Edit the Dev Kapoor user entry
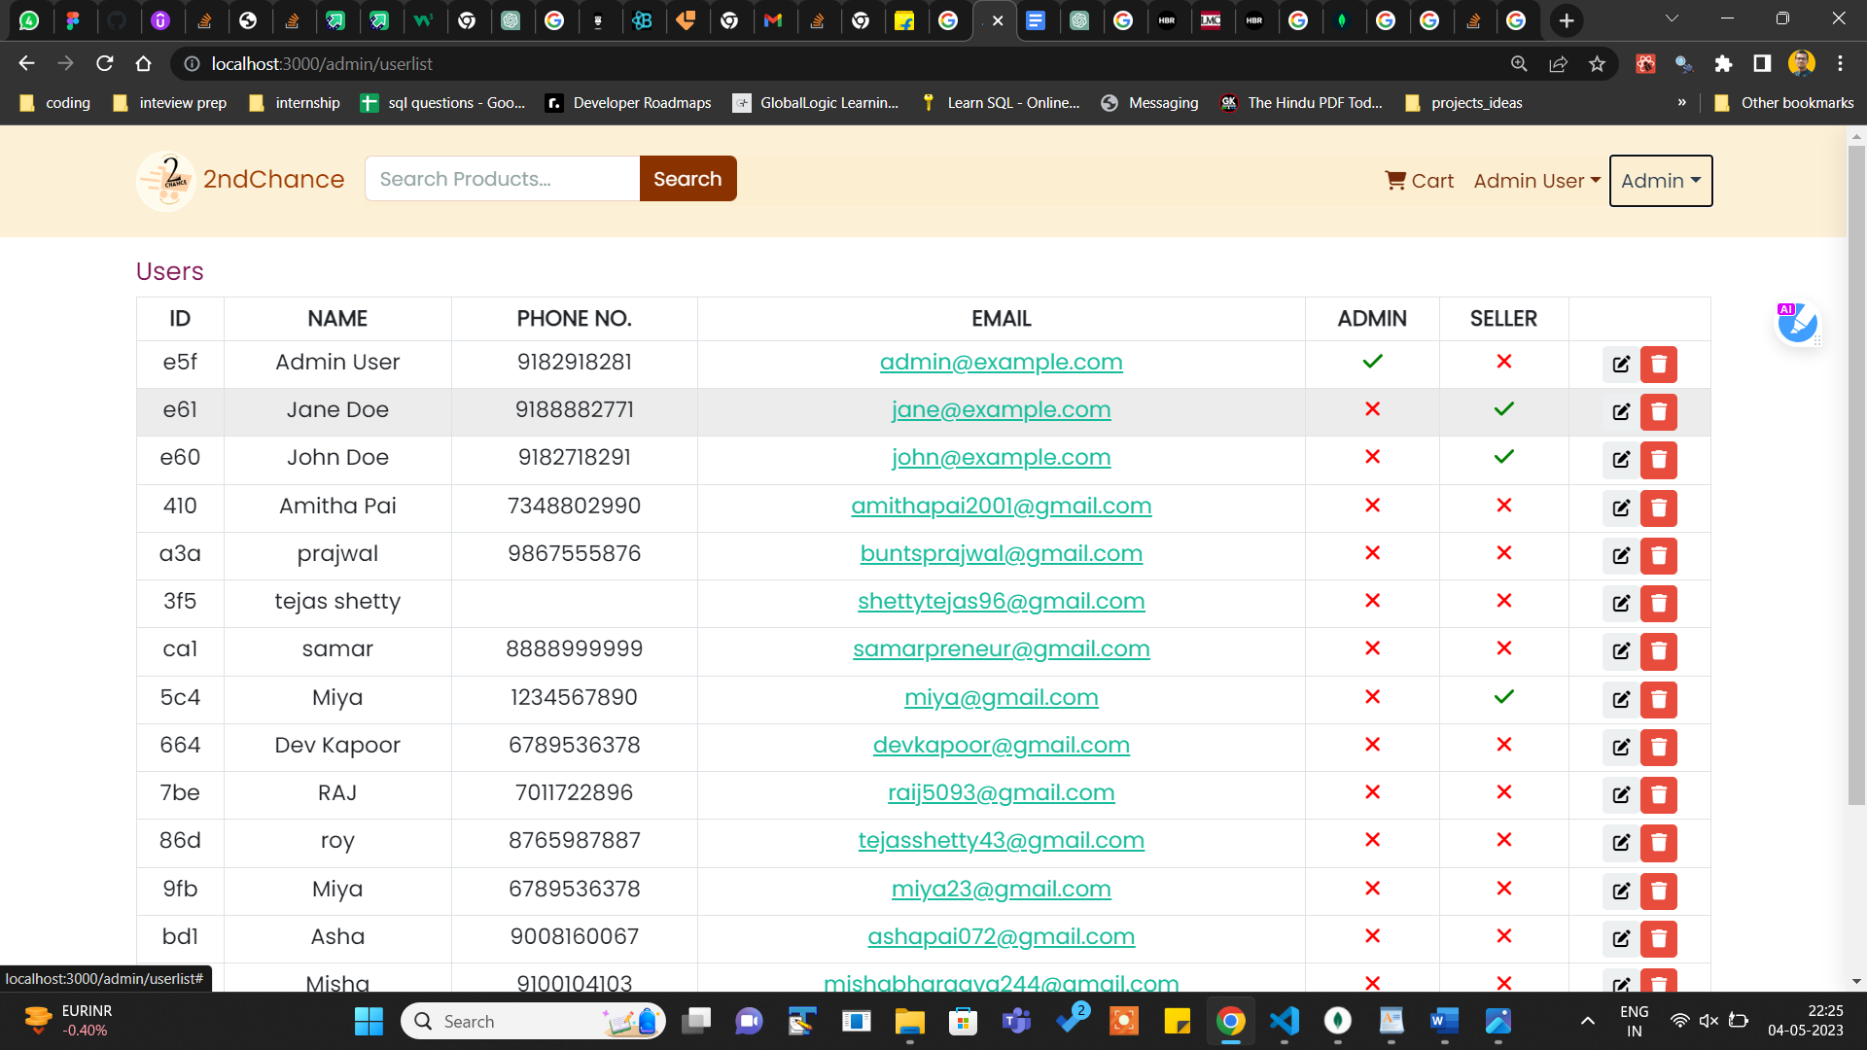 pos(1620,747)
